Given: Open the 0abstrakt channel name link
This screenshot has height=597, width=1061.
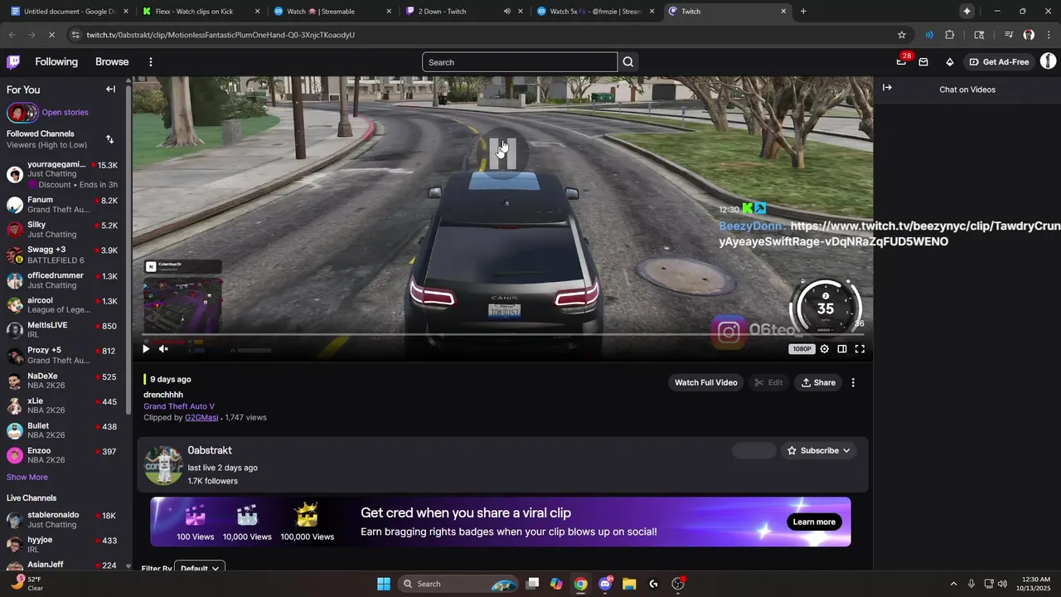Looking at the screenshot, I should click(210, 450).
